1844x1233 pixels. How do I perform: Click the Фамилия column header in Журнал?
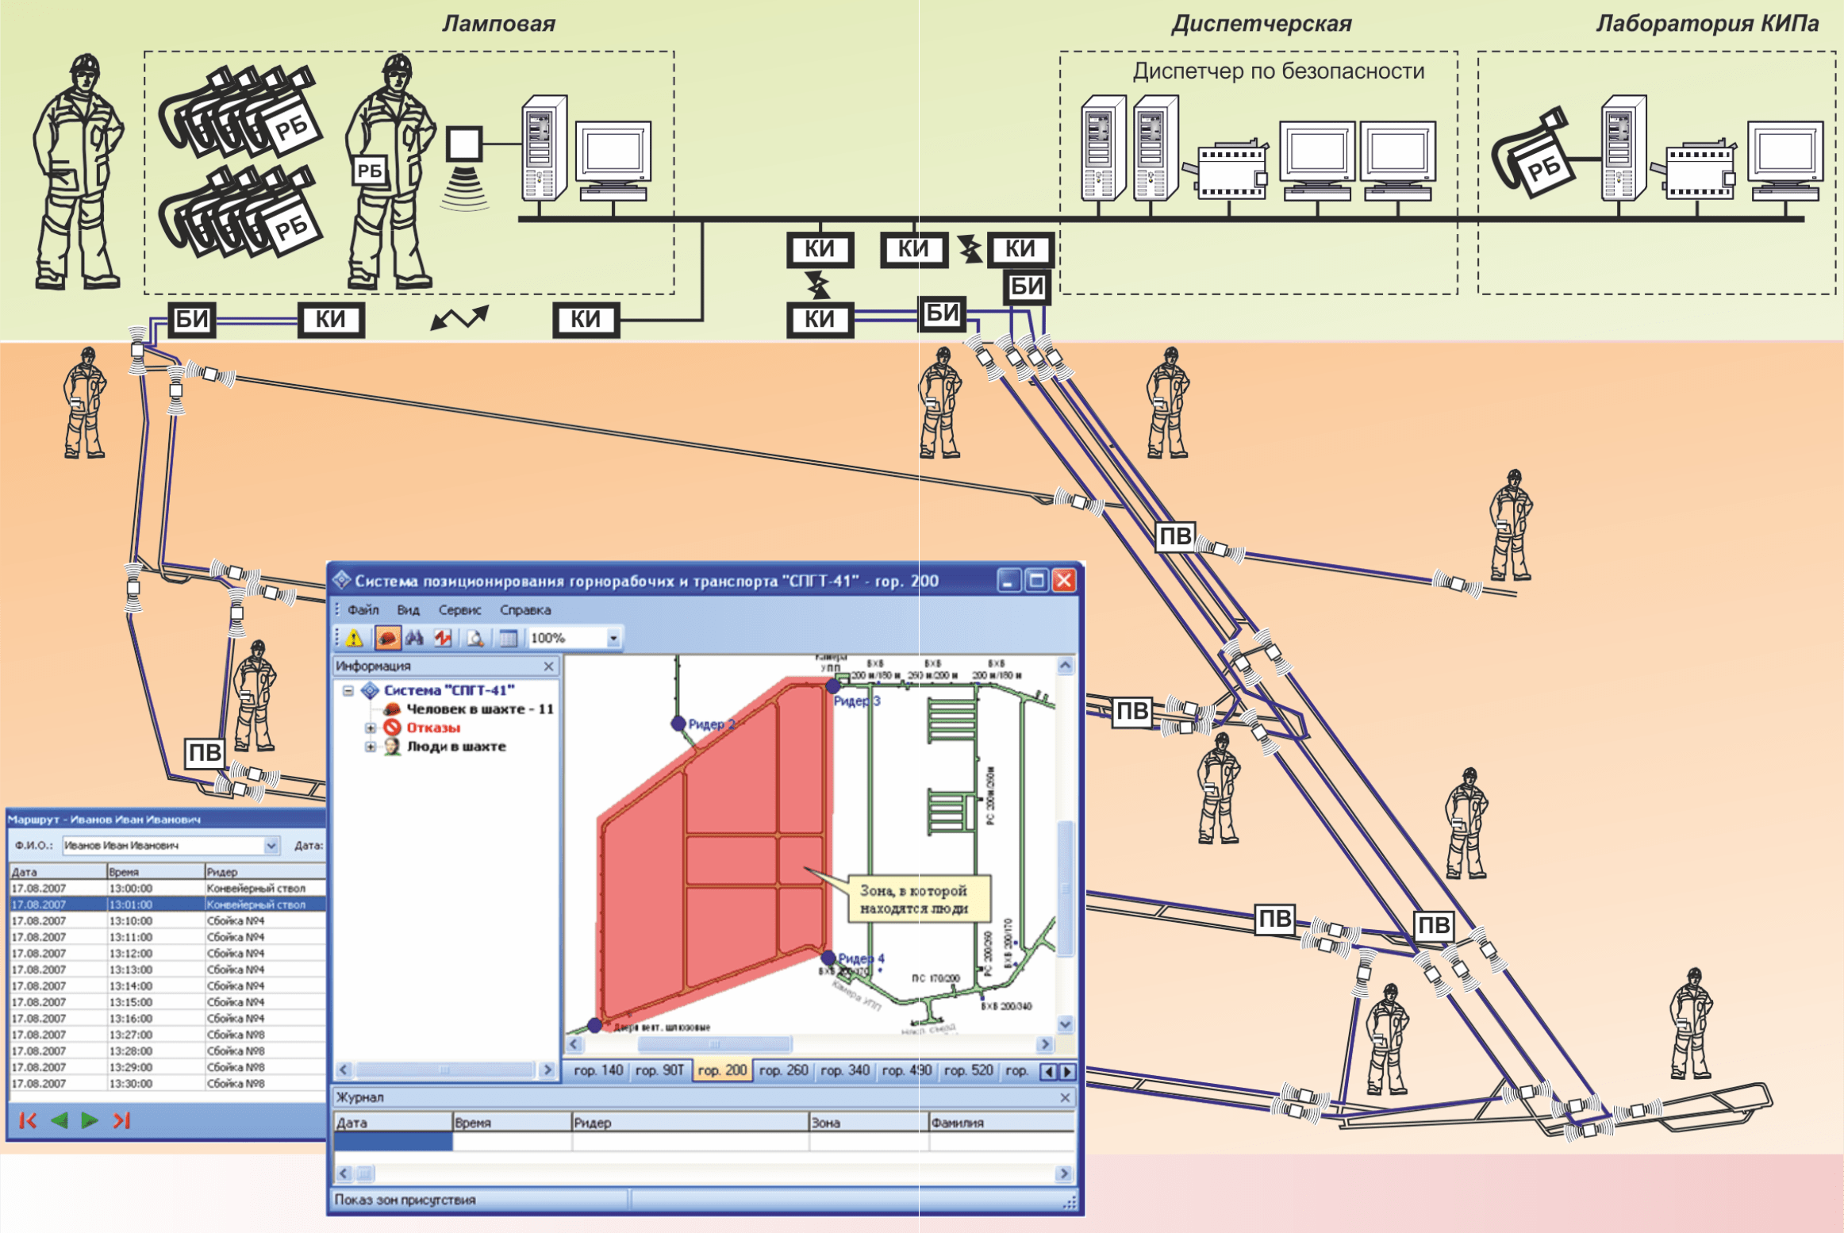(1001, 1123)
